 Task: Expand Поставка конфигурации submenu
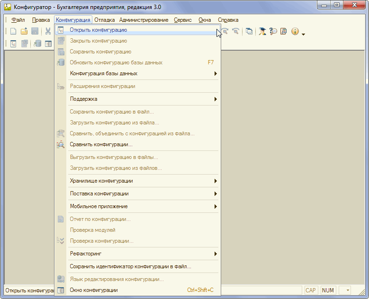coord(138,193)
